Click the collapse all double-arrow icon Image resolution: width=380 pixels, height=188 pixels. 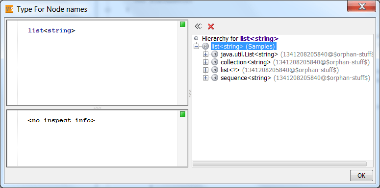(198, 26)
